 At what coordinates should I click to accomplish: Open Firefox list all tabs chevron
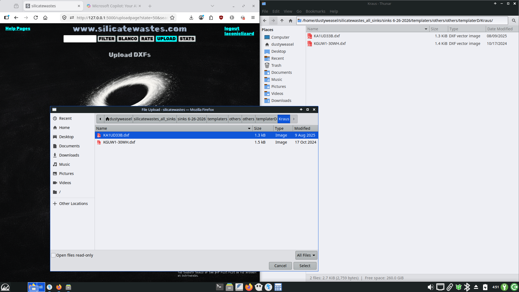click(x=212, y=6)
